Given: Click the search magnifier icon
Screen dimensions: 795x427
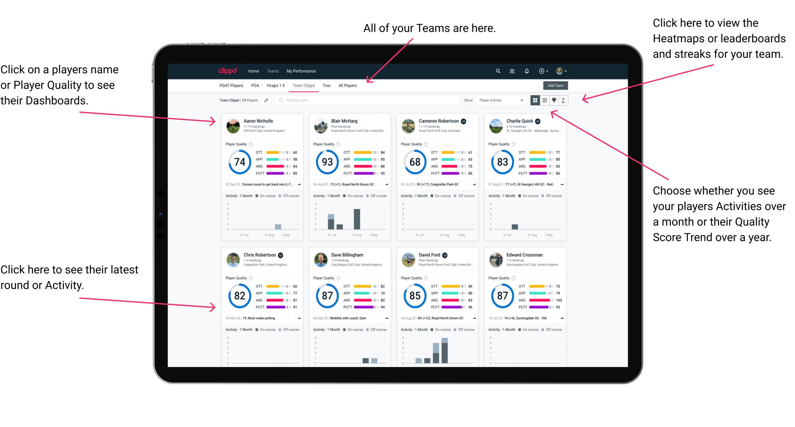Looking at the screenshot, I should (x=498, y=71).
